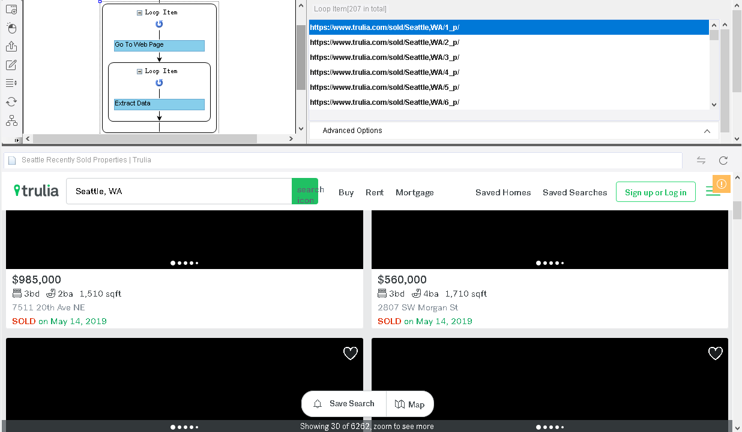Click bath icon on 2807 SW Morgan listing

(416, 294)
